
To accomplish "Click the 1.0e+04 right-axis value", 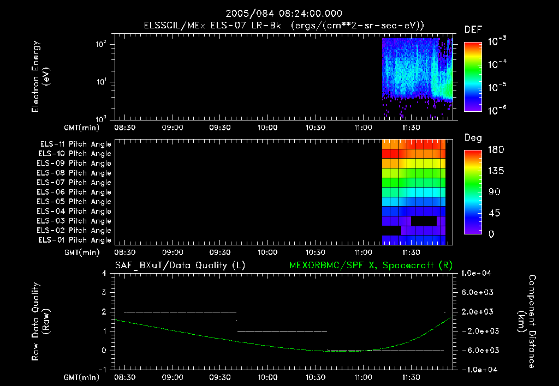I will (x=476, y=274).
